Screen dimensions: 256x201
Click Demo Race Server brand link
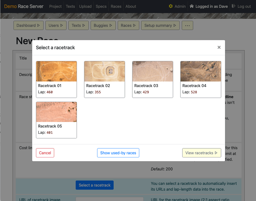pos(24,6)
